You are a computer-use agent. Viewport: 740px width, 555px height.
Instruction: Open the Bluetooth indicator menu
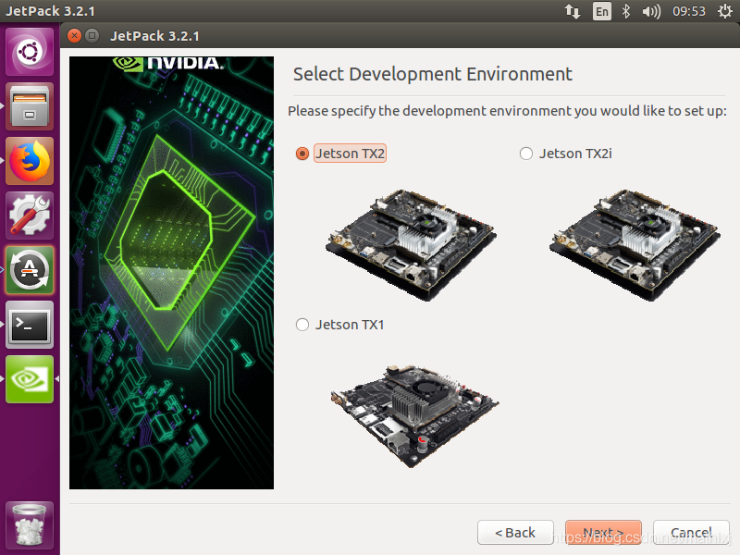[x=626, y=11]
